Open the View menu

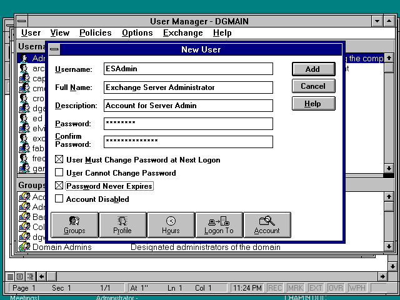pyautogui.click(x=60, y=33)
